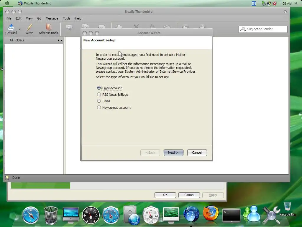Click the Write pencil icon
This screenshot has height=227, width=302.
[29, 27]
